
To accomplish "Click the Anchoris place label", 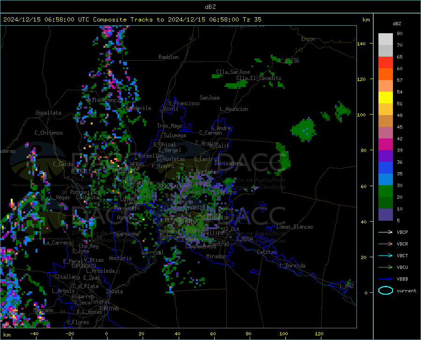I will coord(120,259).
